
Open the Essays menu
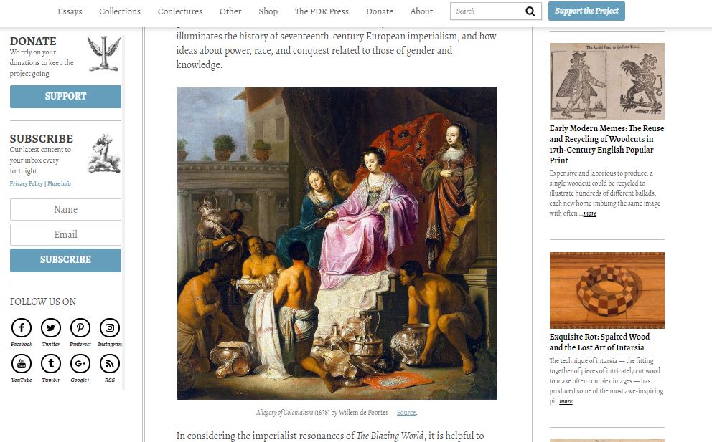[70, 11]
